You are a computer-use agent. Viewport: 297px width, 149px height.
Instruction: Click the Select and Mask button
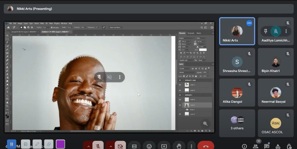(x=115, y=27)
